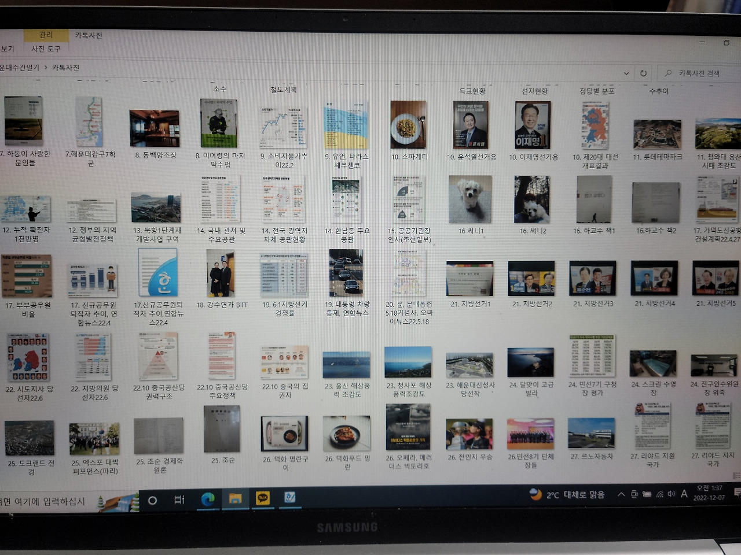Click the 카톡사진 breadcrumb in the address bar
The width and height of the screenshot is (741, 555).
point(65,68)
